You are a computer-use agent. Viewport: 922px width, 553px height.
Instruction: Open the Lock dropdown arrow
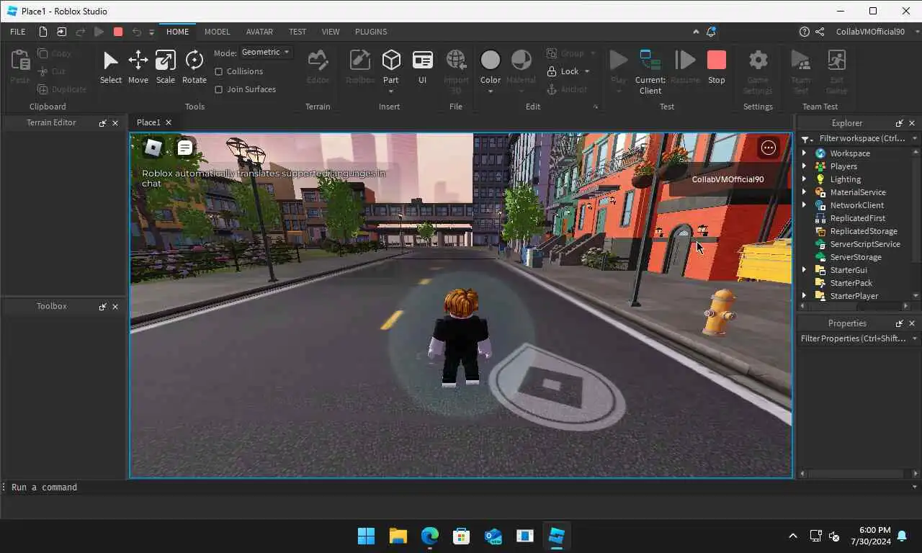pyautogui.click(x=587, y=71)
